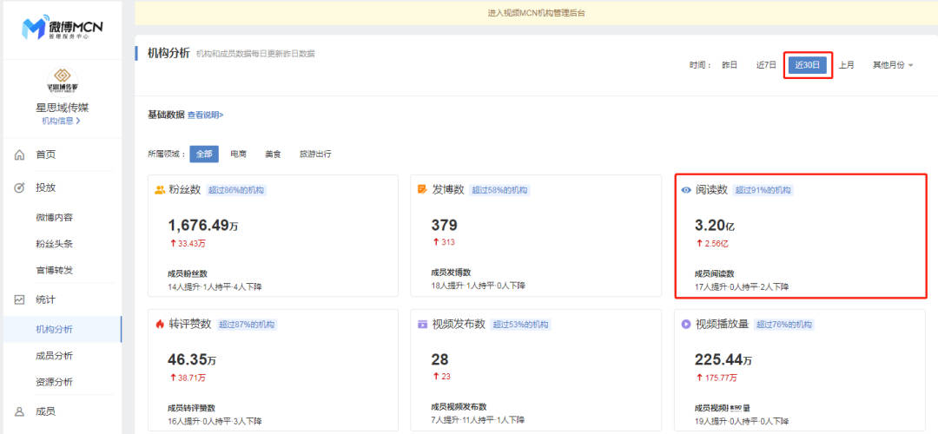Open the 查看说明 link
938x434 pixels.
pos(206,115)
